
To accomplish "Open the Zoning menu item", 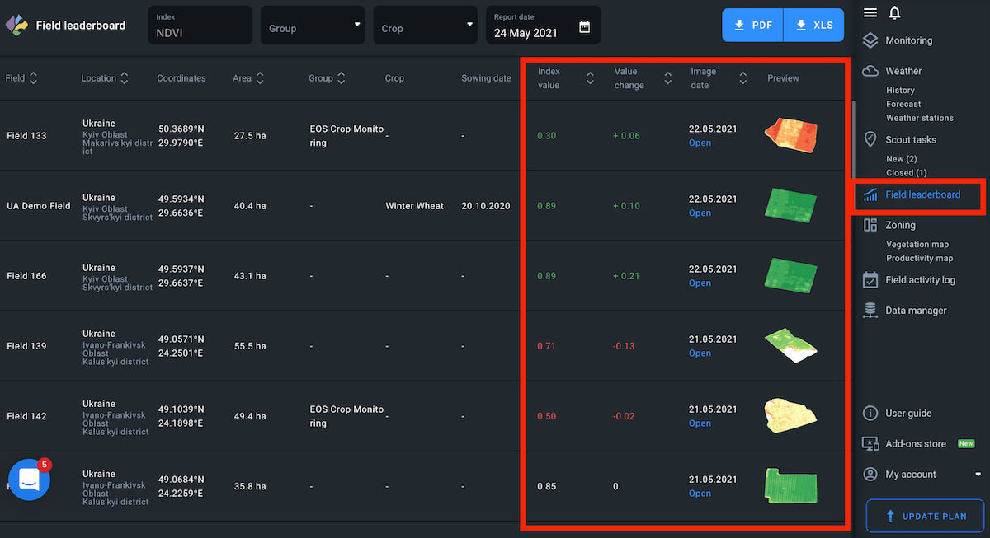I will pos(900,225).
